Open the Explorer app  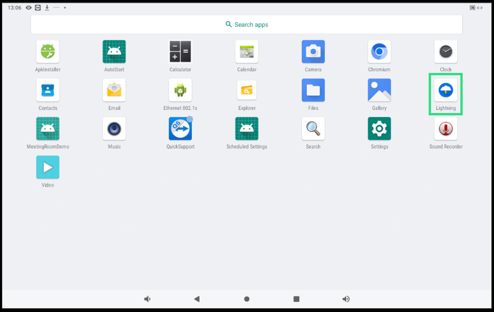pos(247,90)
